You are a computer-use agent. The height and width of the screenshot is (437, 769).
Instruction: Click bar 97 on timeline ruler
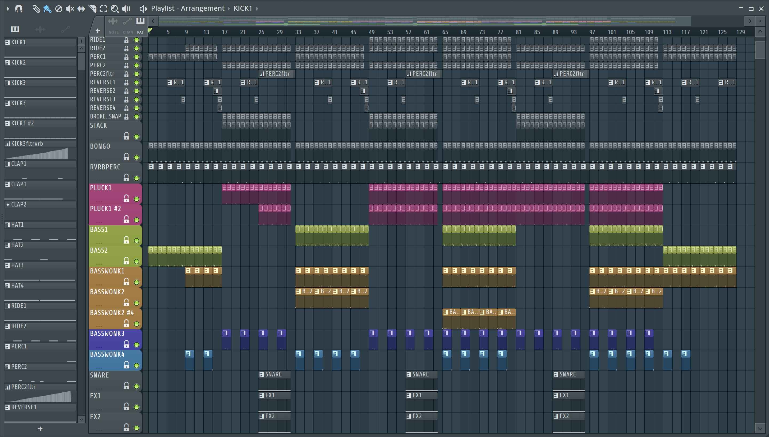point(592,32)
